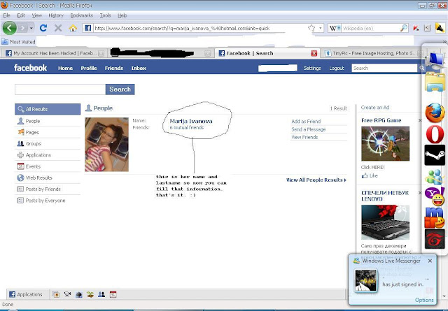Filter search results by Pages
The image size is (448, 311).
pos(48,132)
